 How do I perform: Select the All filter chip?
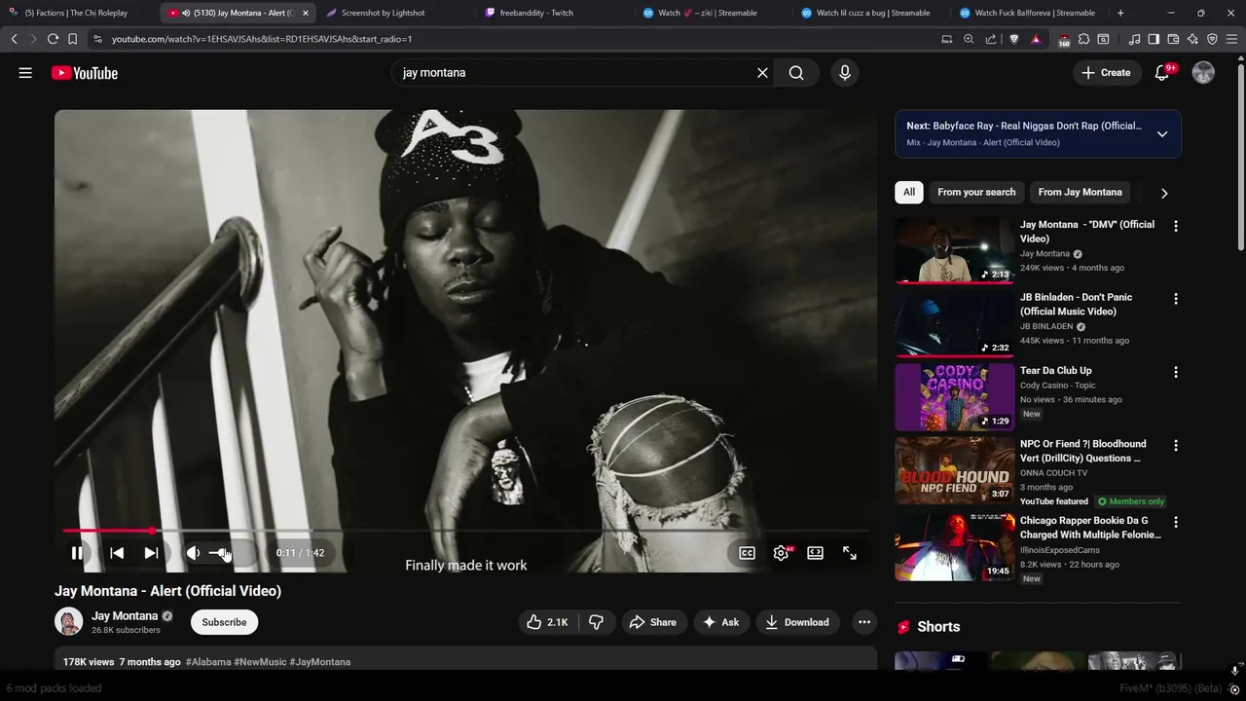click(909, 192)
